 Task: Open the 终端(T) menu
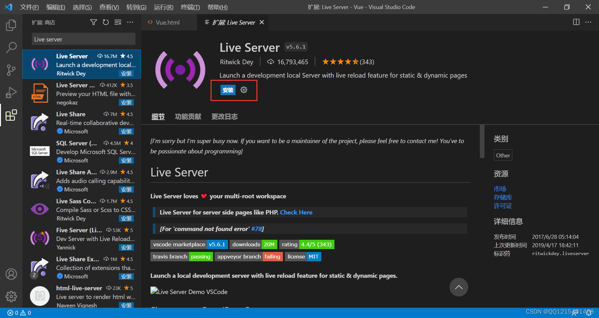pyautogui.click(x=190, y=7)
